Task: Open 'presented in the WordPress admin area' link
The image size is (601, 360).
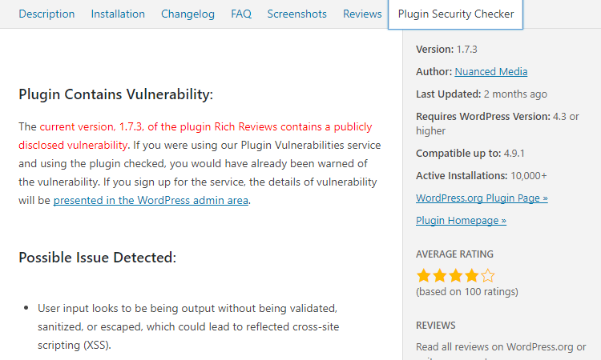Action: pyautogui.click(x=151, y=201)
